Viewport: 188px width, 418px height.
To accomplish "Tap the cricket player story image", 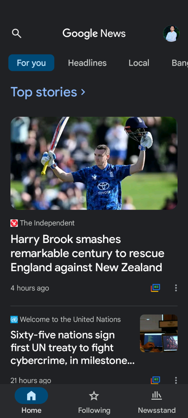I will click(94, 163).
